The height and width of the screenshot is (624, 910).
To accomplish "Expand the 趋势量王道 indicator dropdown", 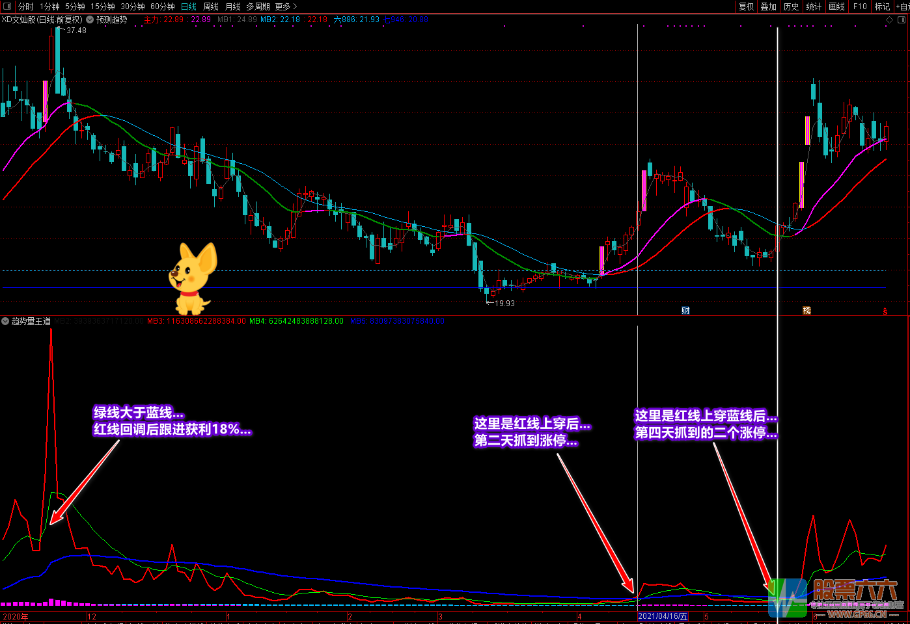I will 5,321.
